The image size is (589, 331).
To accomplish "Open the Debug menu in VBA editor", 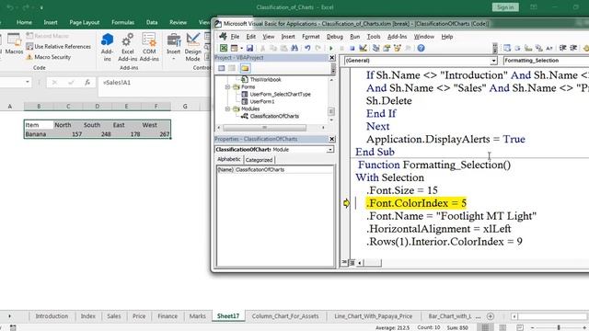I will pyautogui.click(x=334, y=37).
